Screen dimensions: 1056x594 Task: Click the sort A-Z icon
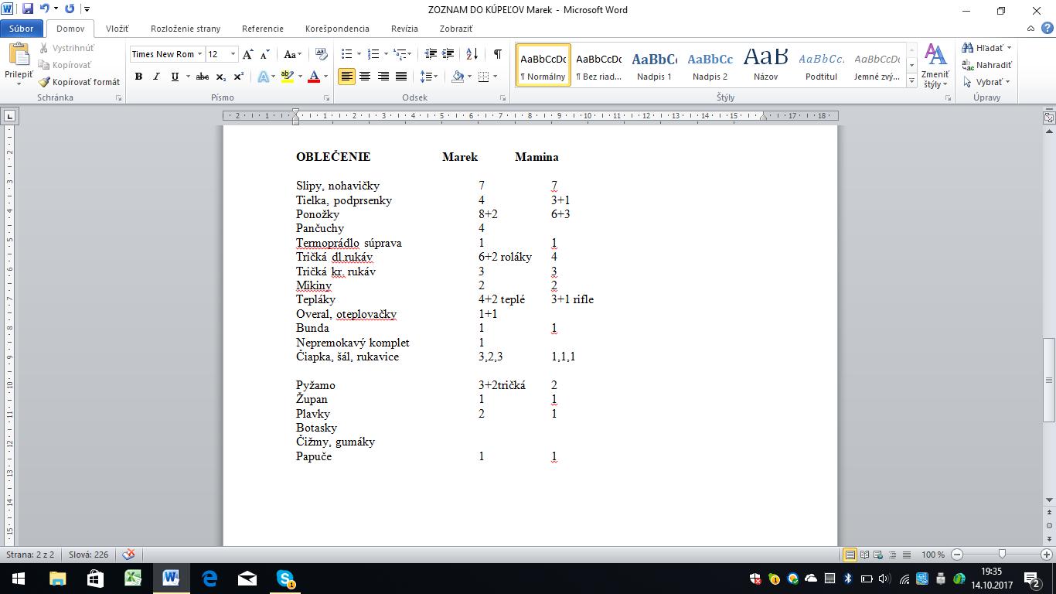click(x=472, y=54)
